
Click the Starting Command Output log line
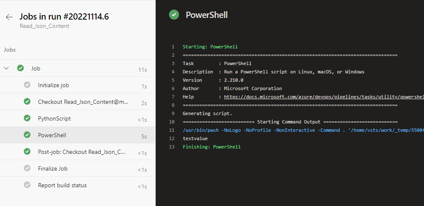(290, 122)
